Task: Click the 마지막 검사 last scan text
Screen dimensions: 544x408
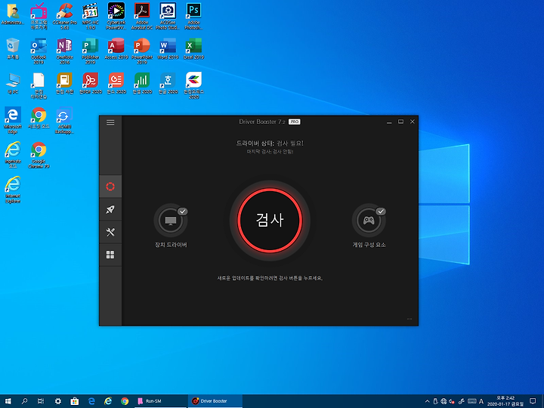Action: [270, 152]
